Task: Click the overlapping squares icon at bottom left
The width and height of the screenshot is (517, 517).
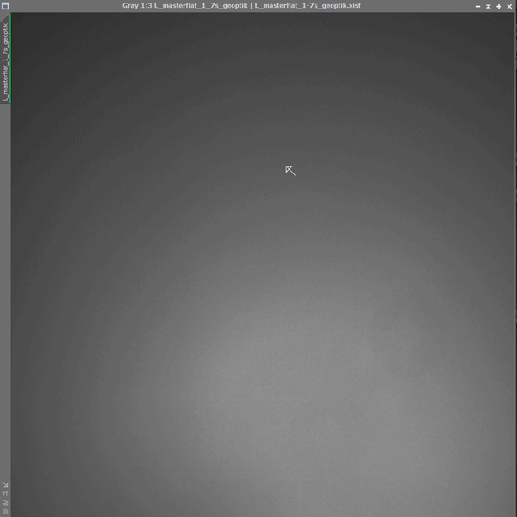Action: point(5,502)
